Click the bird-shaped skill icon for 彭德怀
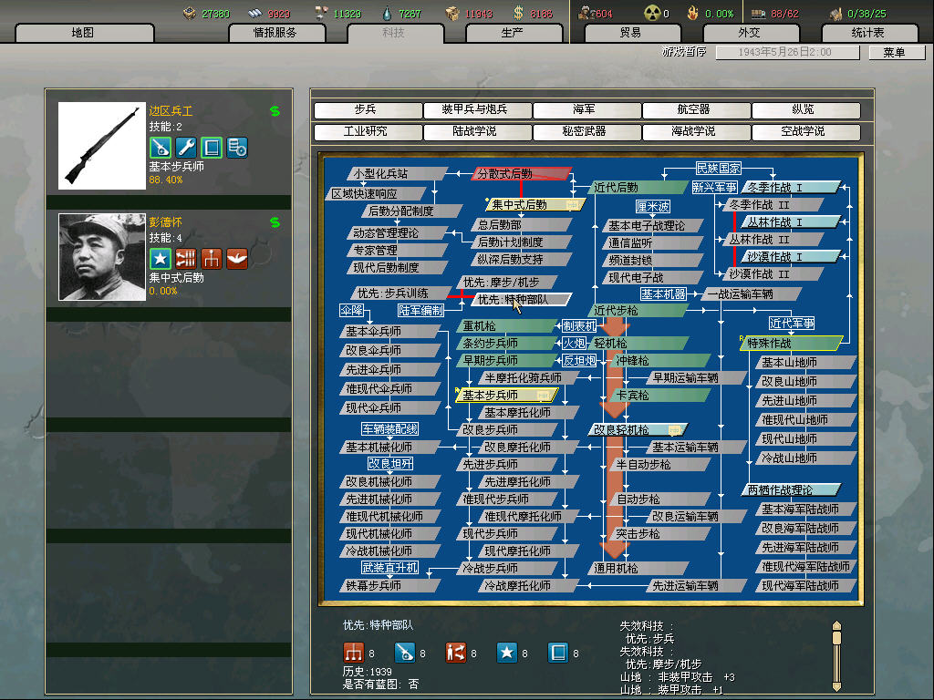 tap(237, 258)
